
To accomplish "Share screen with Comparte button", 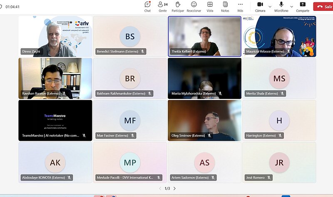I will click(303, 6).
